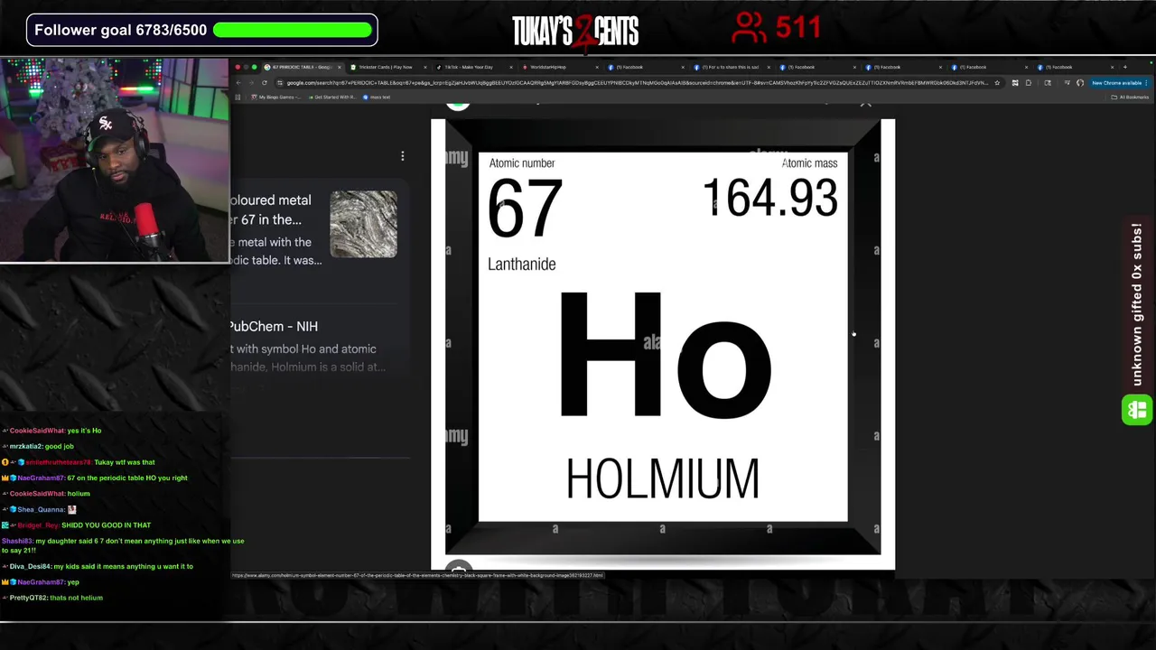Click the silvery metal thumbnail in search result
Screen dimensions: 1156x650
[363, 224]
